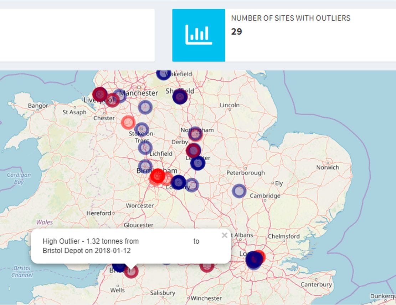Select the light red marker east of Chester
396x305 pixels.
click(x=128, y=122)
